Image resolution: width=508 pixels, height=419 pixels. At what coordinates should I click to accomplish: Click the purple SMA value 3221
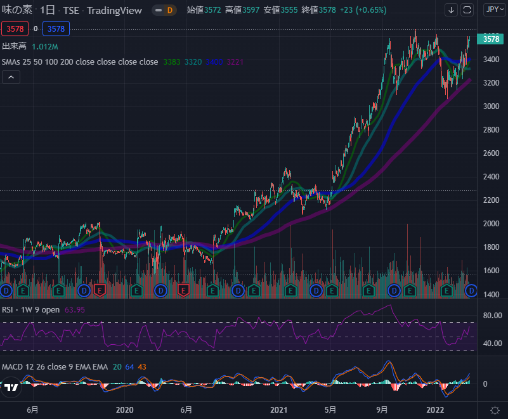[235, 62]
